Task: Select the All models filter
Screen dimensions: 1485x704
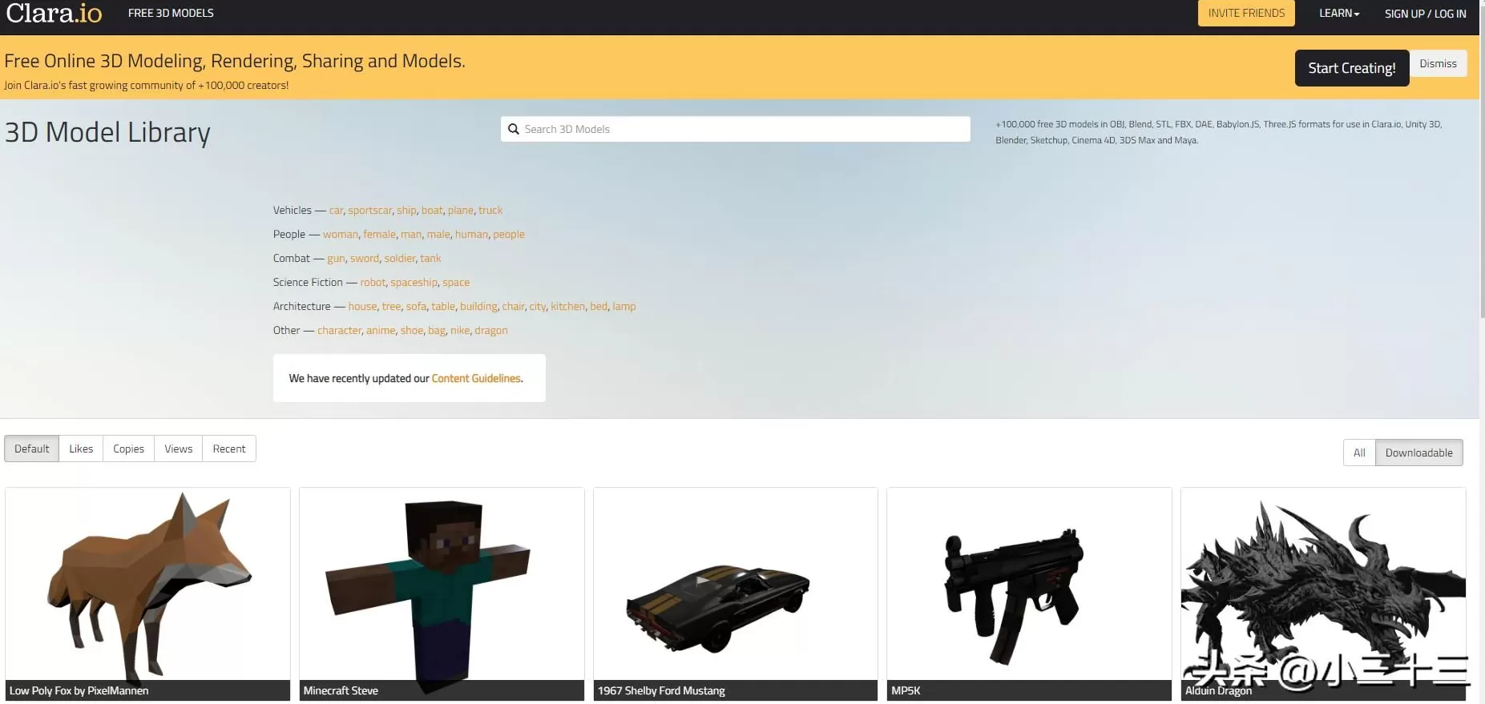Action: pos(1359,453)
